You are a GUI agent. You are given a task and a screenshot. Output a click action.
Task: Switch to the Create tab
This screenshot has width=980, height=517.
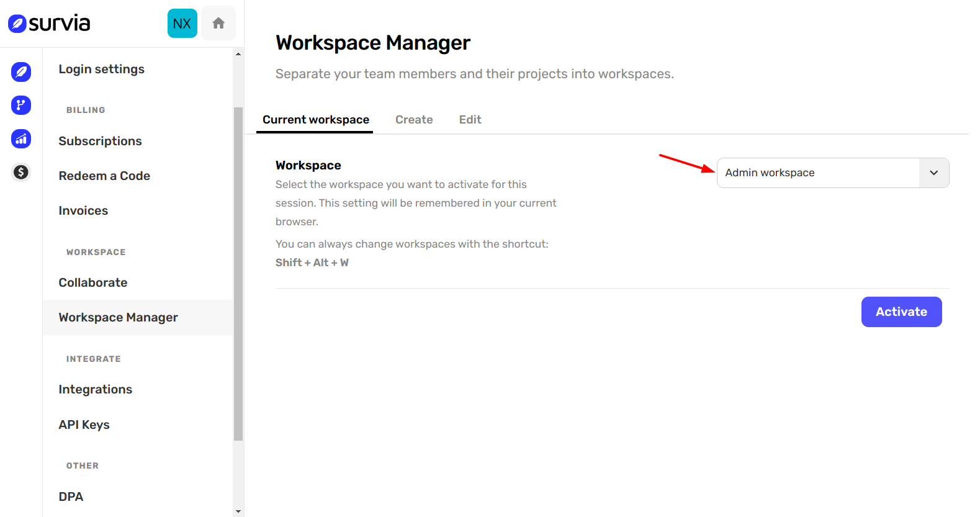pos(414,120)
